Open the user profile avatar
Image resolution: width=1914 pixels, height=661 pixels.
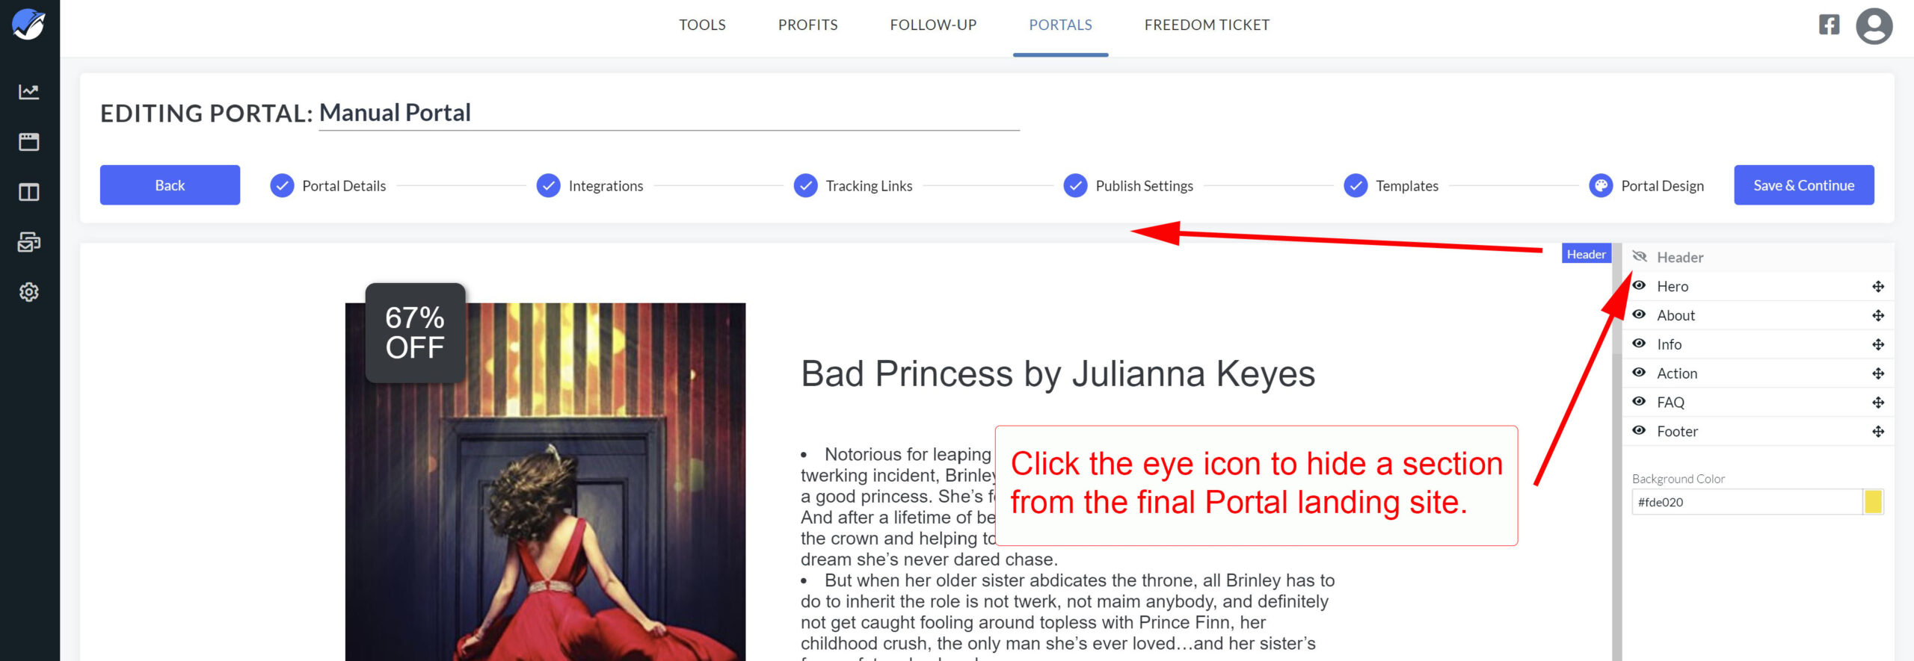point(1874,26)
